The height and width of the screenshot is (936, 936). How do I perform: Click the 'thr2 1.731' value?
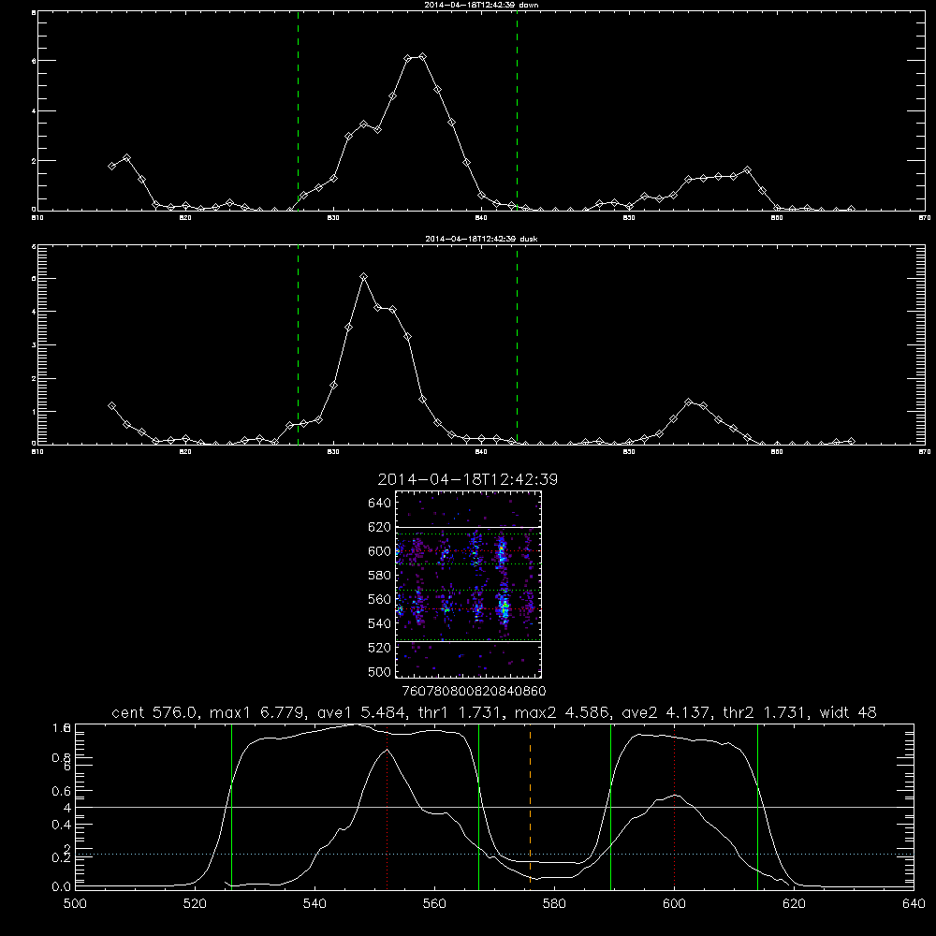pyautogui.click(x=766, y=712)
